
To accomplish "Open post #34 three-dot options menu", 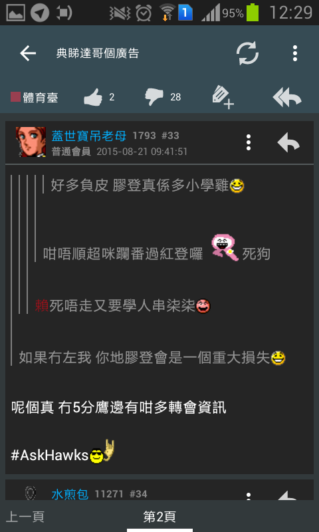I will pos(249,496).
